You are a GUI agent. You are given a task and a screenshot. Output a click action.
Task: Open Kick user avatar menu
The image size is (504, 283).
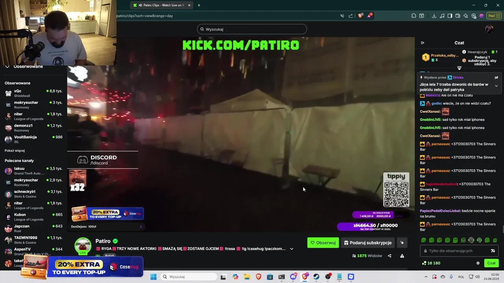489,29
